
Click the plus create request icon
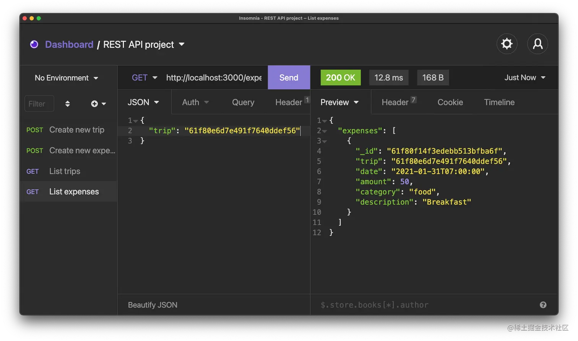(x=94, y=104)
